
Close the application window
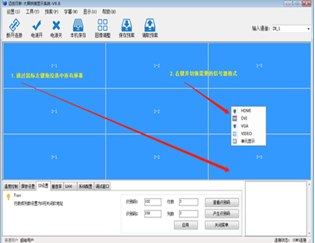tap(307, 3)
